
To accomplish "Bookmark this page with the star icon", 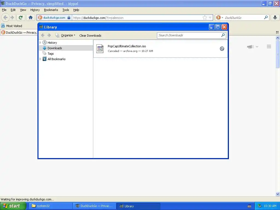I will click(205, 17).
